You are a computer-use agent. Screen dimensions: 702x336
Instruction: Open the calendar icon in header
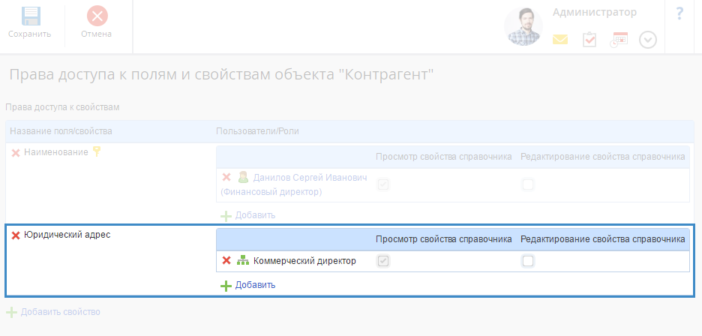pyautogui.click(x=619, y=40)
